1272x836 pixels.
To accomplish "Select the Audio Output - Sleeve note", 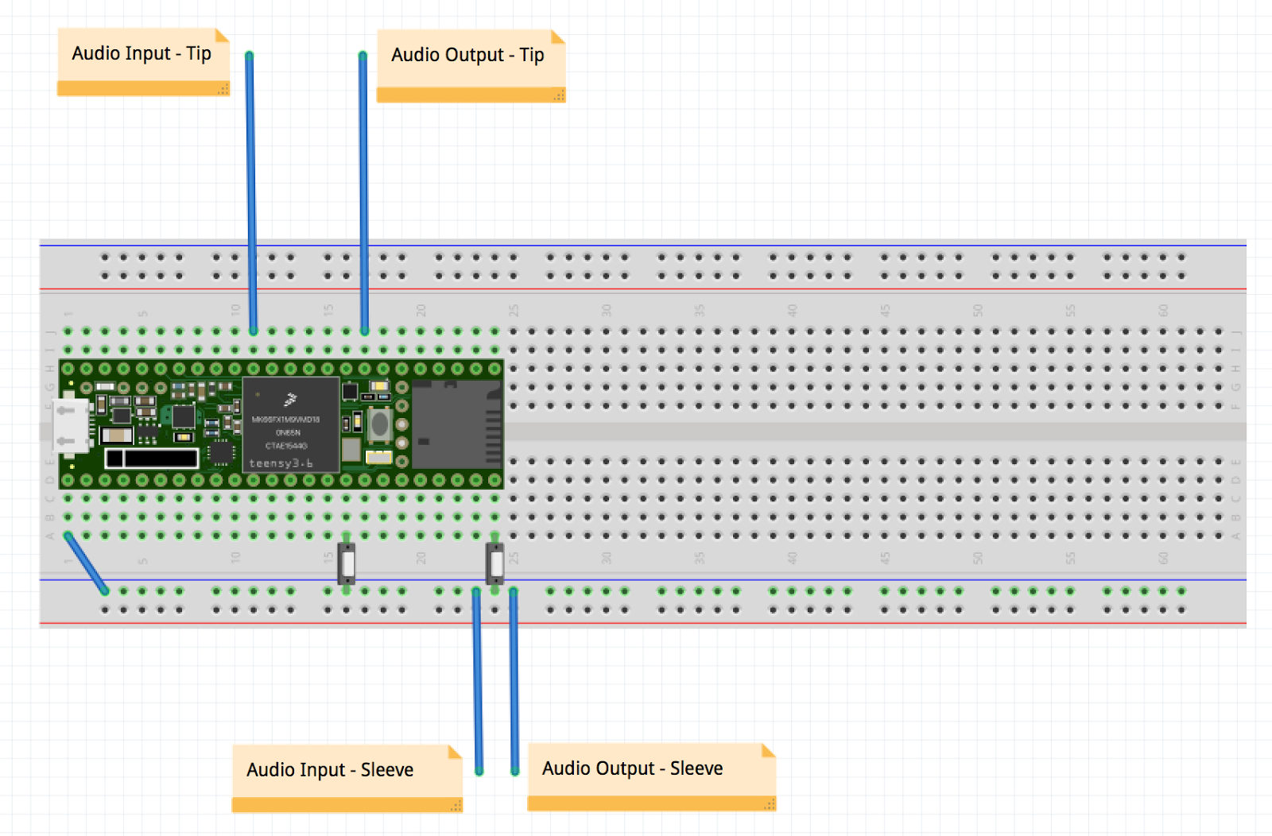I will 632,768.
